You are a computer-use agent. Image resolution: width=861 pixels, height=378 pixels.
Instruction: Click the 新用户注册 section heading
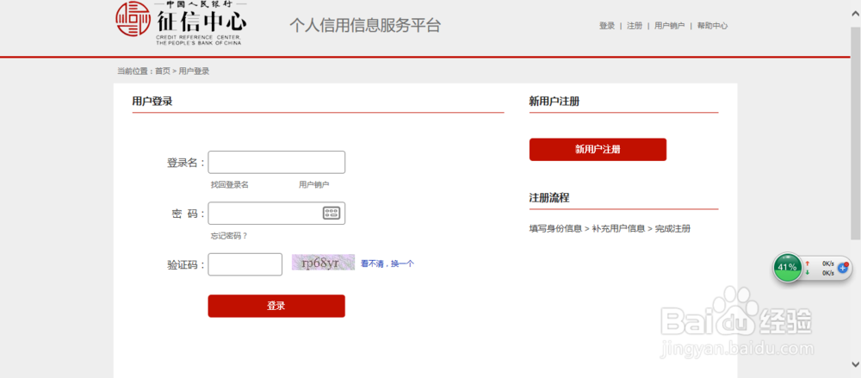pyautogui.click(x=554, y=101)
